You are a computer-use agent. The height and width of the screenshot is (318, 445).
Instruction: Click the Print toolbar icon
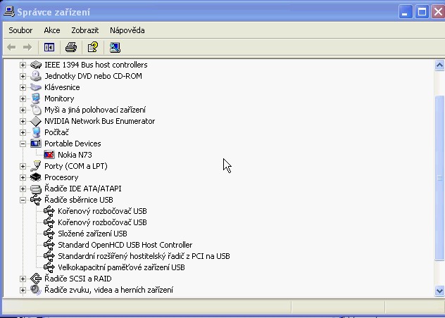pos(71,47)
